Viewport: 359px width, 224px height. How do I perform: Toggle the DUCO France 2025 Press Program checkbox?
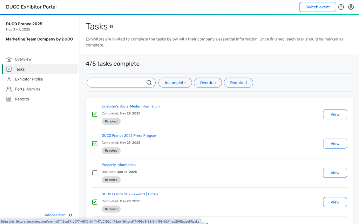pos(95,143)
